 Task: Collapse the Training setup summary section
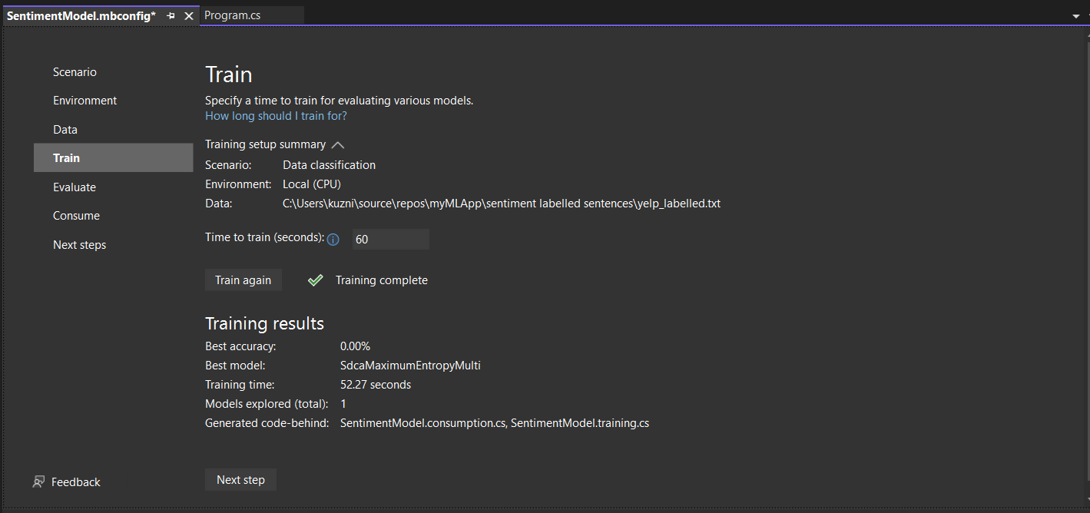(x=337, y=144)
